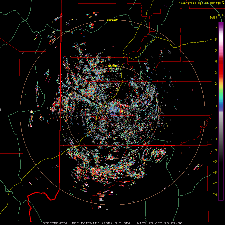
Task: Click the ZDR color scale bar
Action: 221,111
